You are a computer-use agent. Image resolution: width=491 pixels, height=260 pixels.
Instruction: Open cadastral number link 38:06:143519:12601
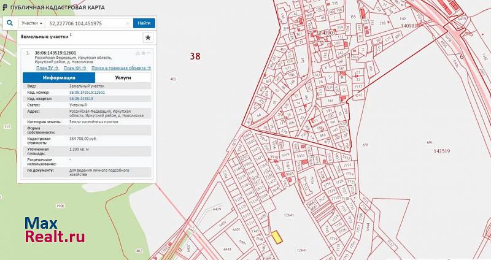click(x=87, y=92)
